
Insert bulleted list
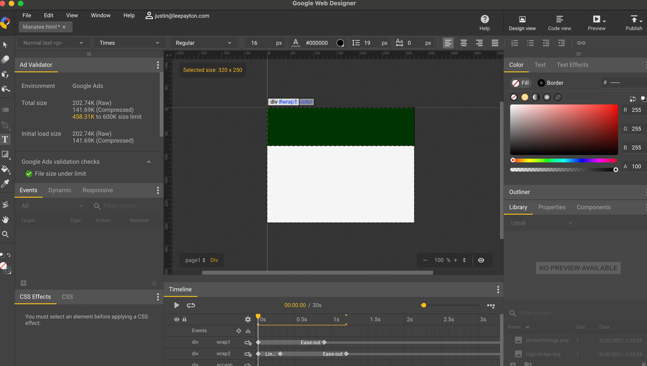(530, 43)
